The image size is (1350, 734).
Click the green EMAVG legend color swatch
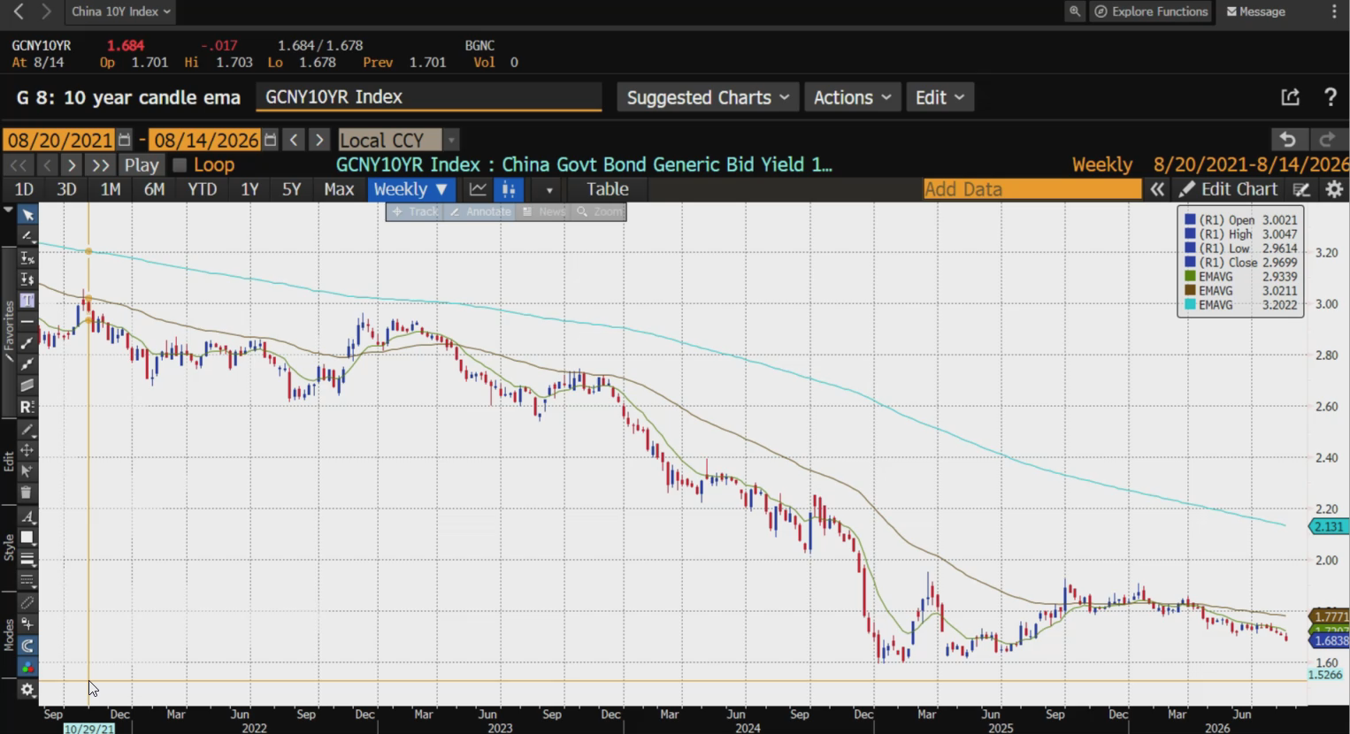(x=1191, y=277)
